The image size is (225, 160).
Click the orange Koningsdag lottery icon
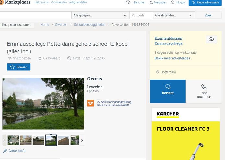[x=90, y=103]
